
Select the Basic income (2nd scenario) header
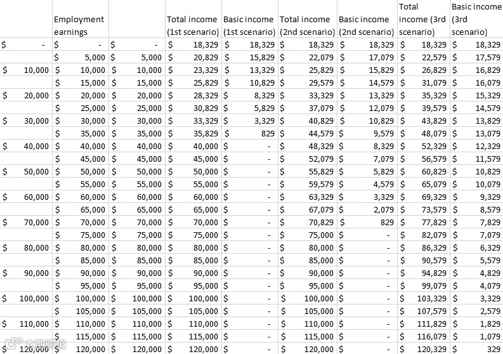pos(367,25)
